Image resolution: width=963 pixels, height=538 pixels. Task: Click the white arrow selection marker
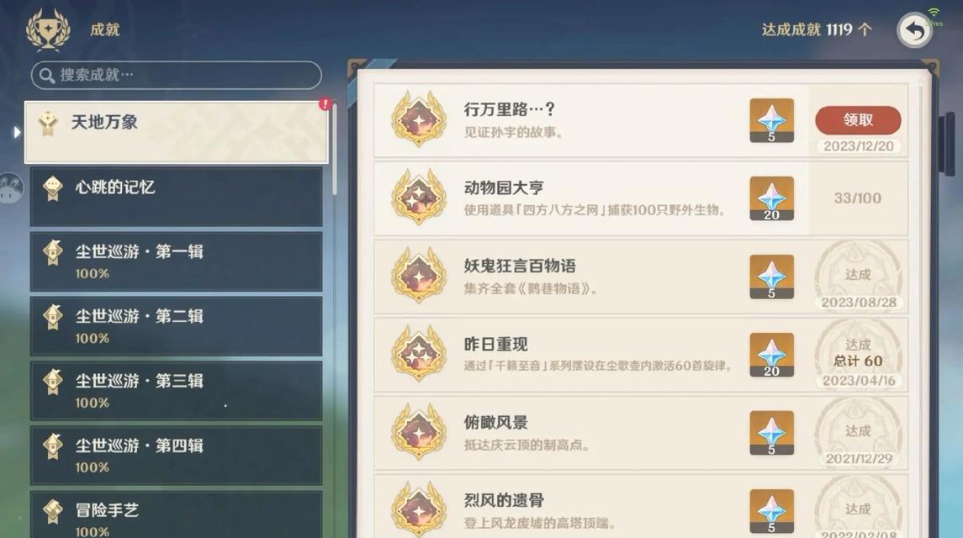pos(17,132)
